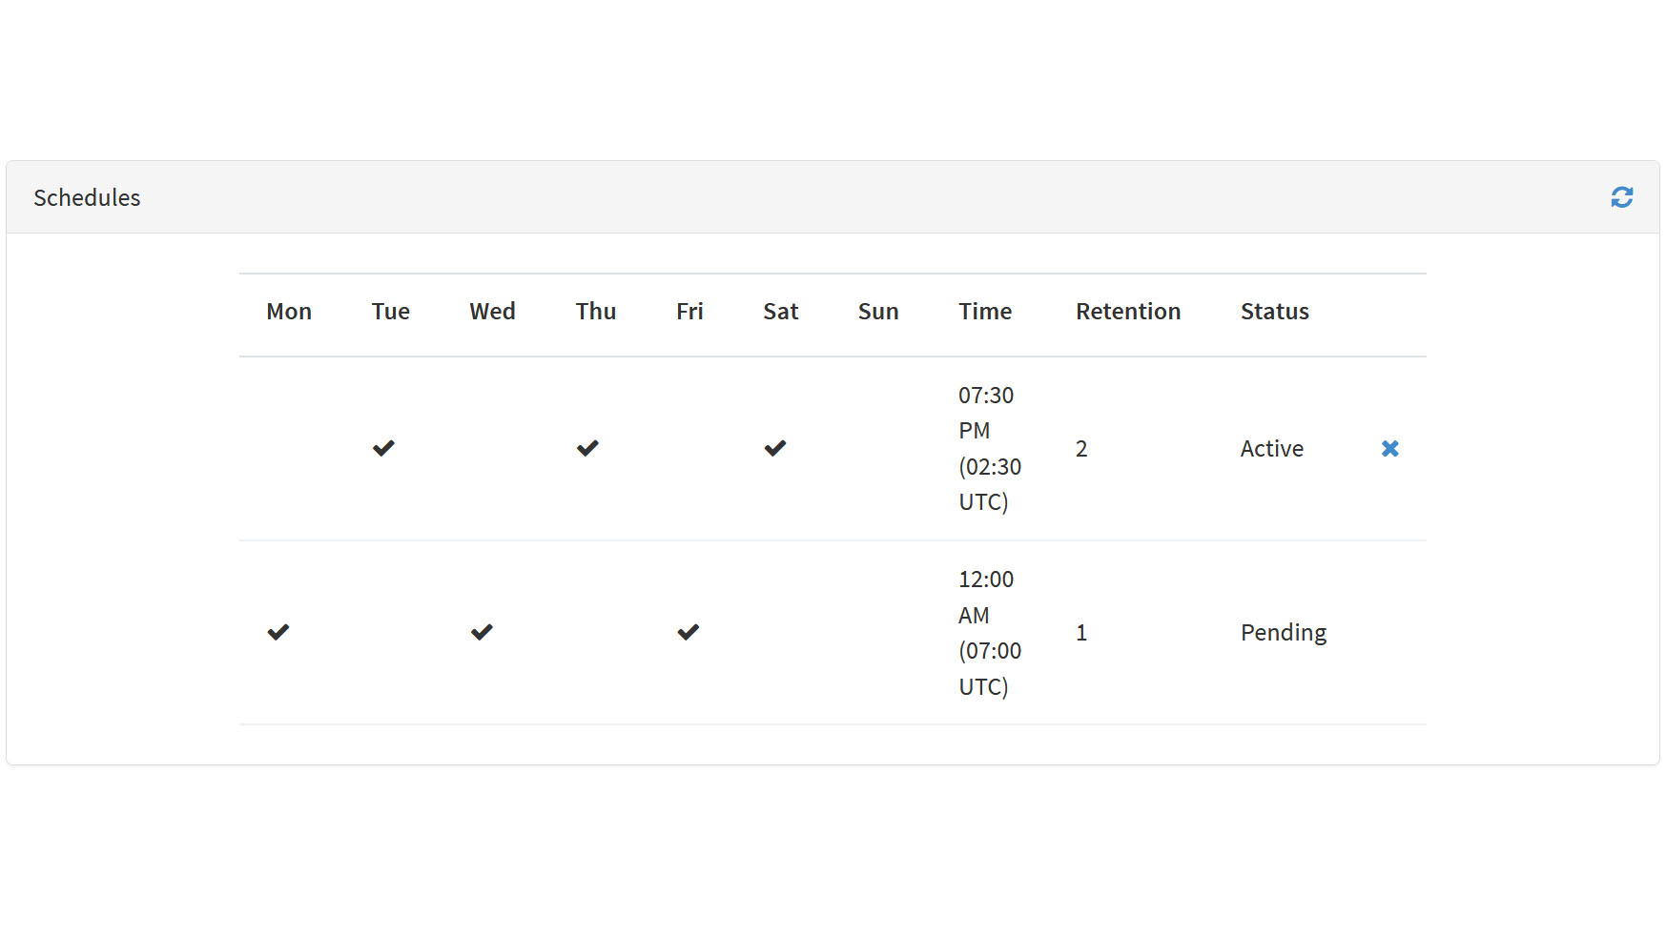Click the Thursday checkmark on Active schedule
The height and width of the screenshot is (936, 1666).
point(587,447)
